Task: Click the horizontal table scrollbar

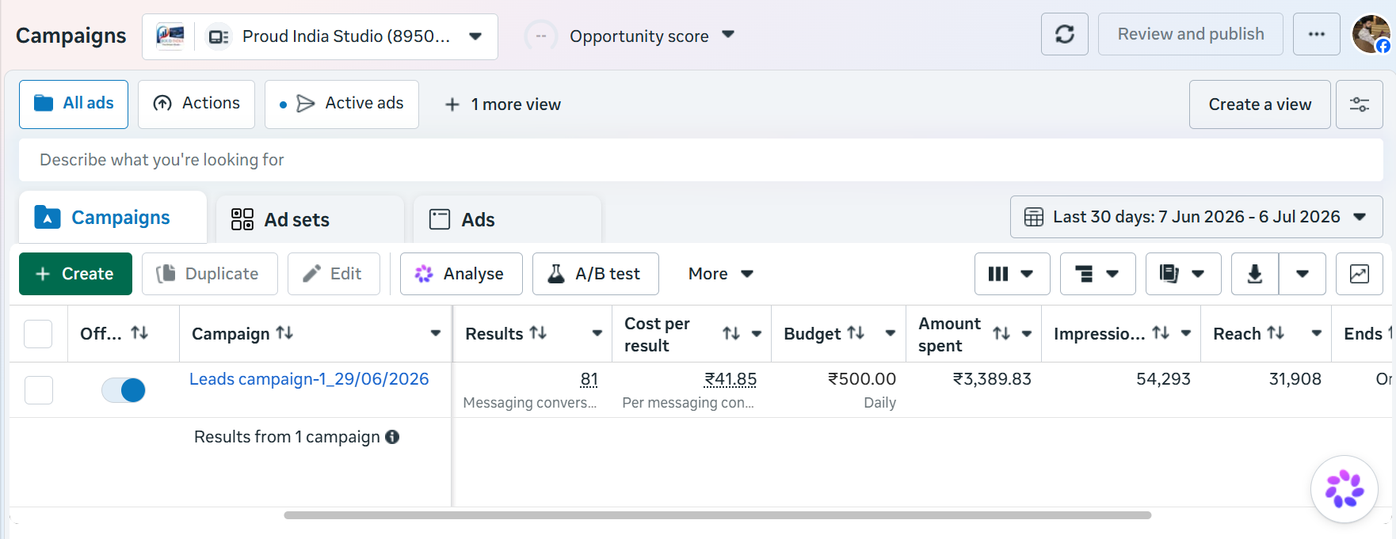Action: pyautogui.click(x=718, y=515)
